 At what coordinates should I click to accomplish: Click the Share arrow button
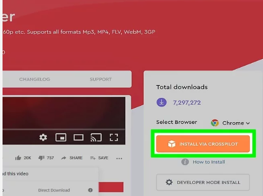click(x=72, y=158)
